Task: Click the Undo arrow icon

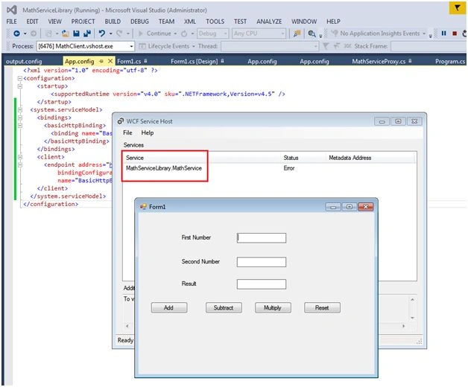Action: point(102,33)
